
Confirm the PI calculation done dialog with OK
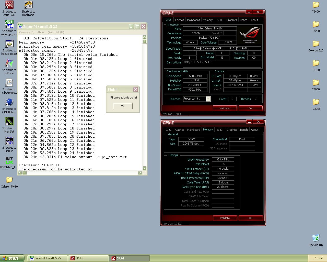pyautogui.click(x=123, y=106)
